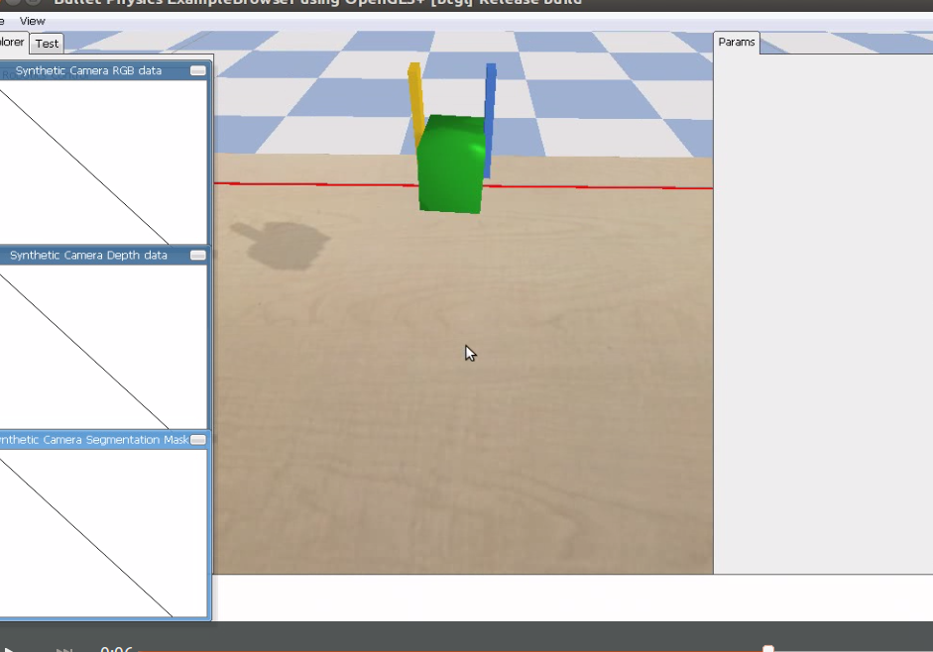Click the fast-forward icon beside the play button
This screenshot has height=652, width=933.
click(x=65, y=649)
